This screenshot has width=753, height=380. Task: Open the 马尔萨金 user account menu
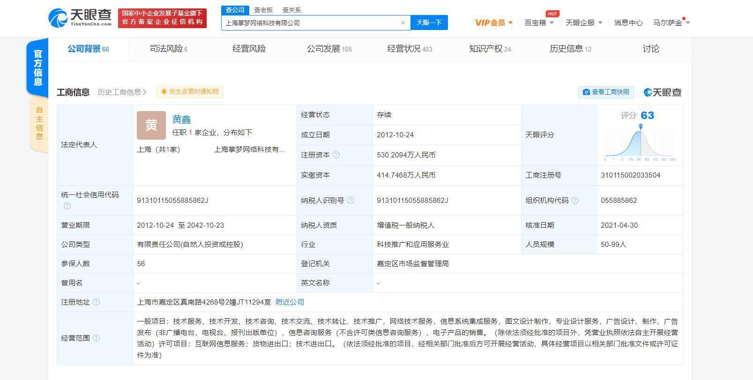tap(671, 22)
